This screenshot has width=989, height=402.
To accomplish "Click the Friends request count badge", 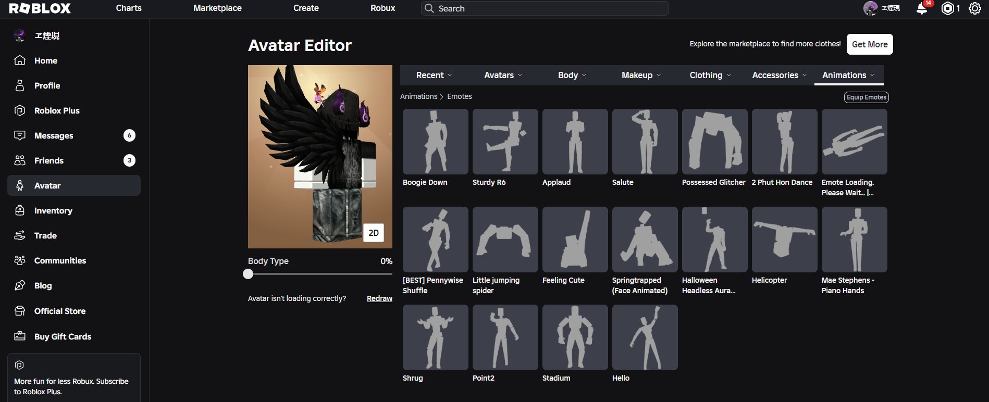I will [129, 160].
